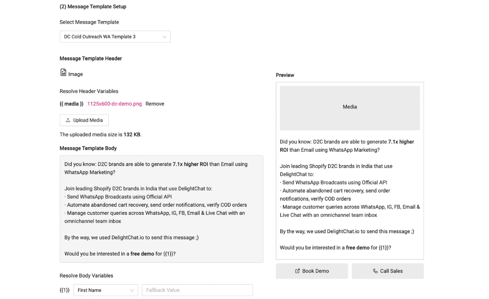The width and height of the screenshot is (489, 299).
Task: Click the {{ media }} header variable label
Action: (71, 104)
